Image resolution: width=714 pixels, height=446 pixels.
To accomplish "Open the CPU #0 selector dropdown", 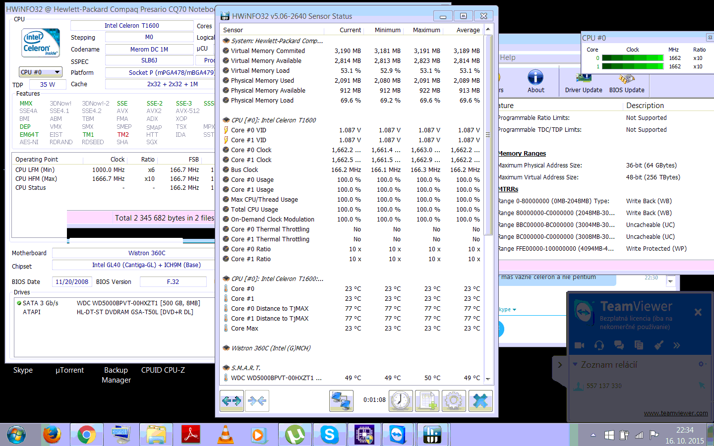I will [41, 72].
